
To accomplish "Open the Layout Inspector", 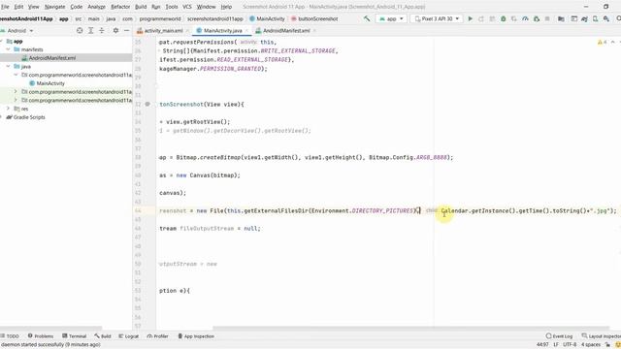I will [x=601, y=336].
